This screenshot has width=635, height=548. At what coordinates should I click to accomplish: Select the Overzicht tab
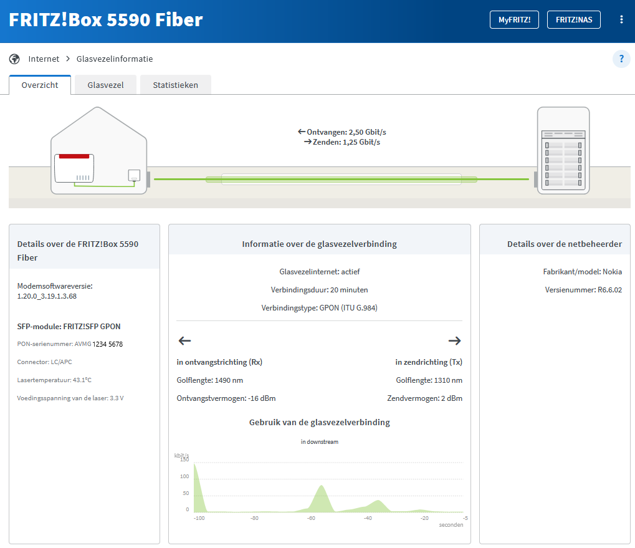tap(40, 85)
